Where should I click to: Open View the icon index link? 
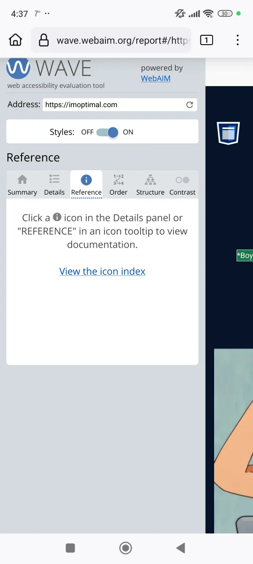(102, 271)
